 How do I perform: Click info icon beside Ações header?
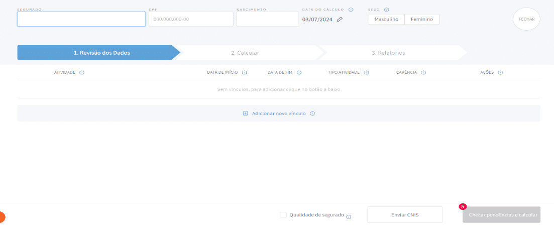point(500,72)
